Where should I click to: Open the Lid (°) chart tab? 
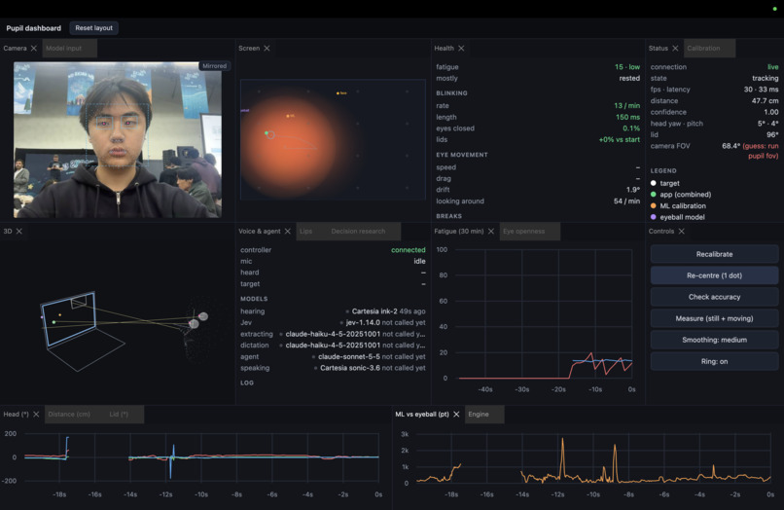click(x=119, y=415)
